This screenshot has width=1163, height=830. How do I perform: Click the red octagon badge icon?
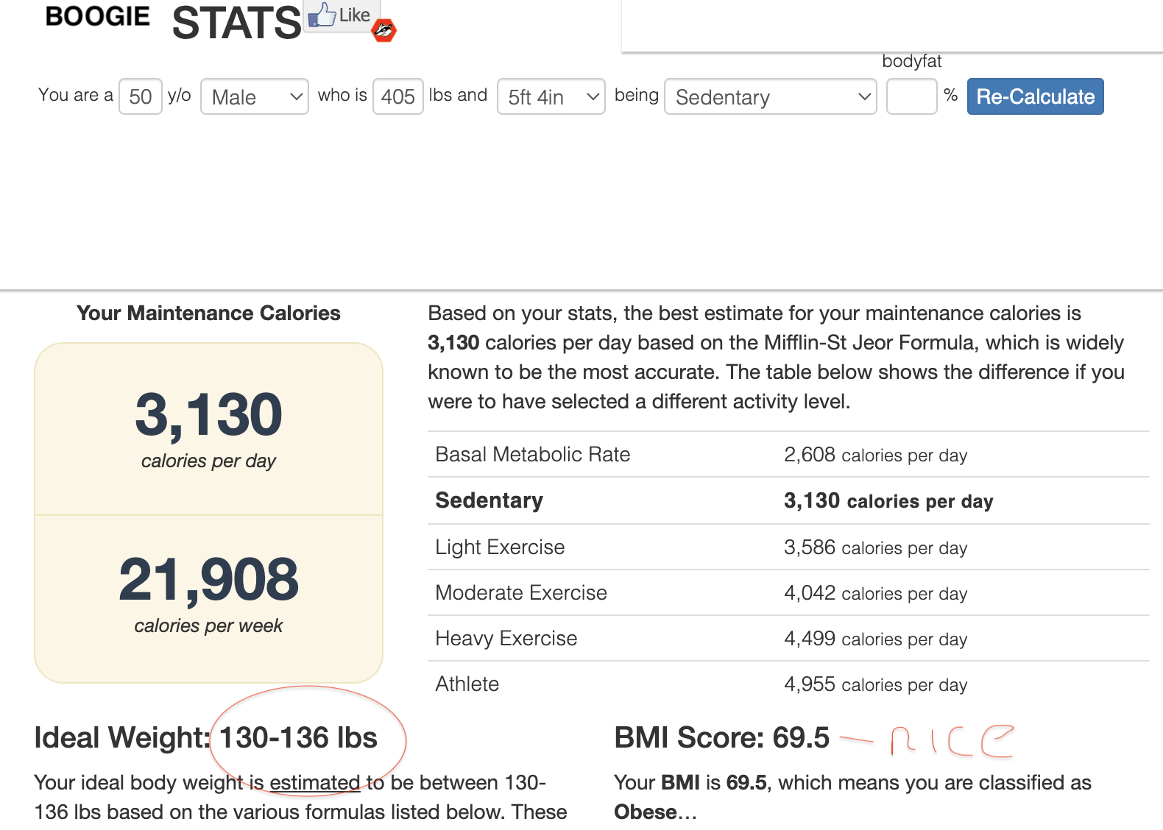pos(384,30)
